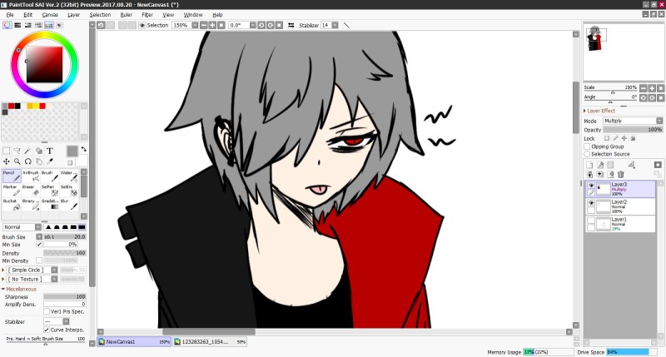Click the canvas horizontal scrollbar
The height and width of the screenshot is (357, 666).
pos(208,332)
